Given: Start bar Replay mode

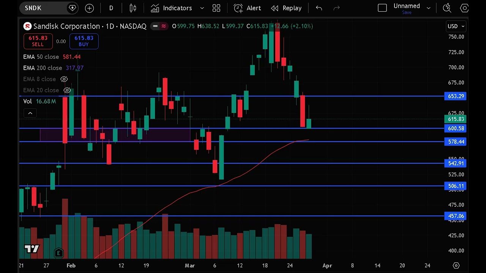Looking at the screenshot, I should click(286, 8).
